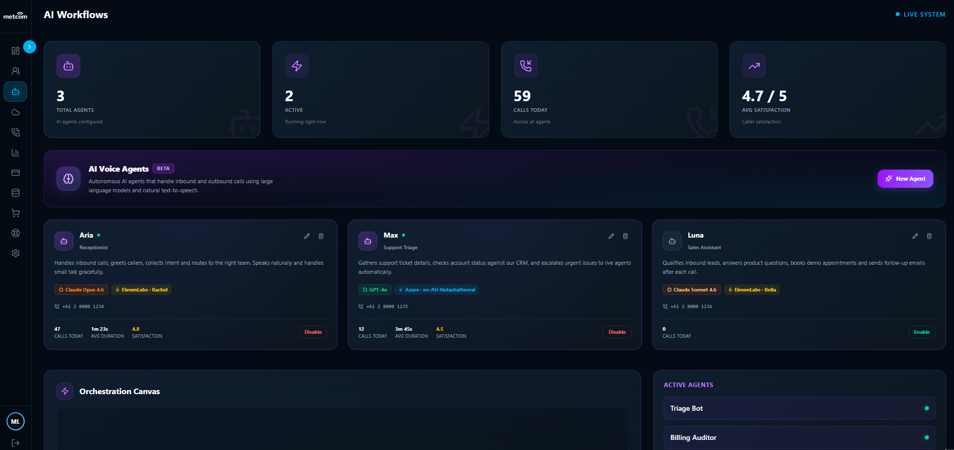Click Aria's phone number +61 2 8000 1234
This screenshot has height=450, width=954.
click(83, 307)
